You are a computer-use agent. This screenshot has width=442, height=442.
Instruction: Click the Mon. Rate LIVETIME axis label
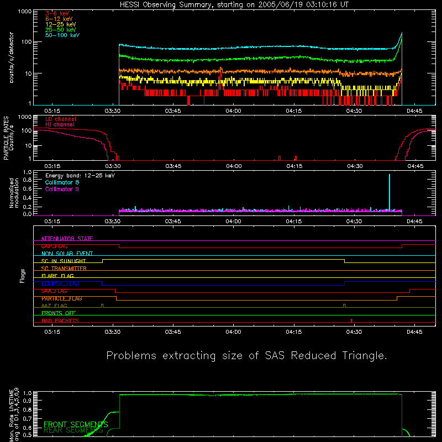(x=14, y=414)
